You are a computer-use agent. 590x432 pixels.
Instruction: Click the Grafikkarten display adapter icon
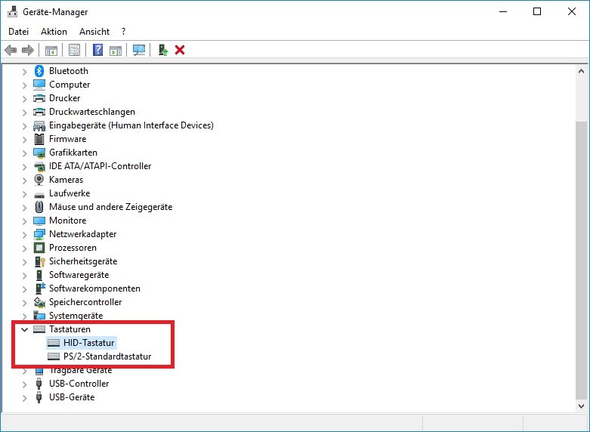[39, 153]
